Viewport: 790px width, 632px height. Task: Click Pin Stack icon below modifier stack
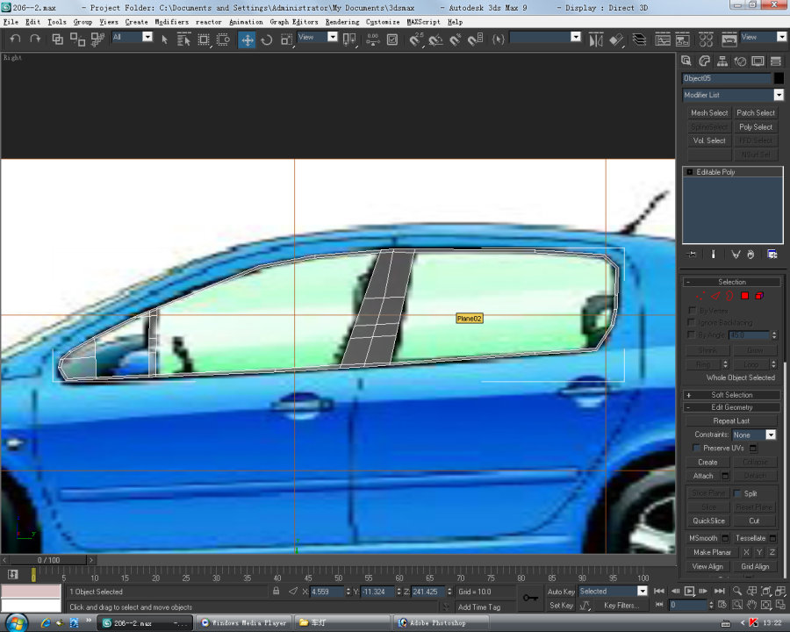pyautogui.click(x=692, y=255)
